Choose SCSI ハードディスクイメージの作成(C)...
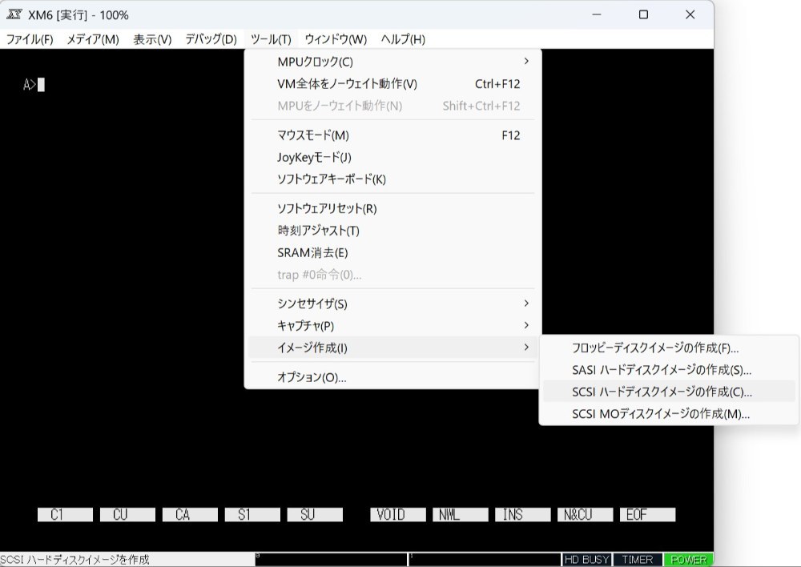Screen dimensions: 801x567 pos(669,392)
